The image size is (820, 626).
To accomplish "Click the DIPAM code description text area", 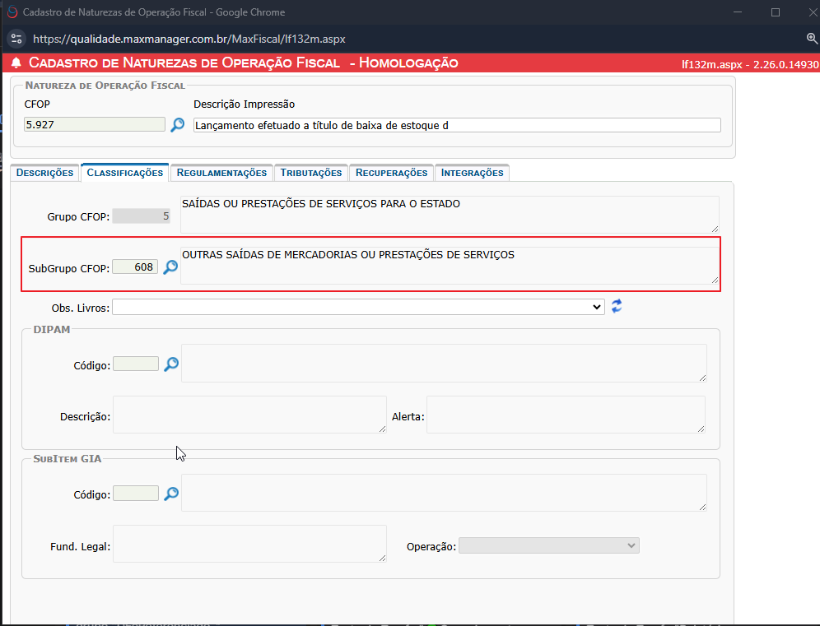I will [x=444, y=363].
